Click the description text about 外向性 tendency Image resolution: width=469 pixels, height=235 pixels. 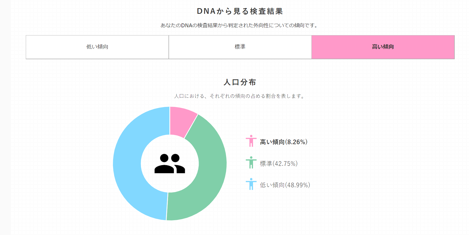240,25
